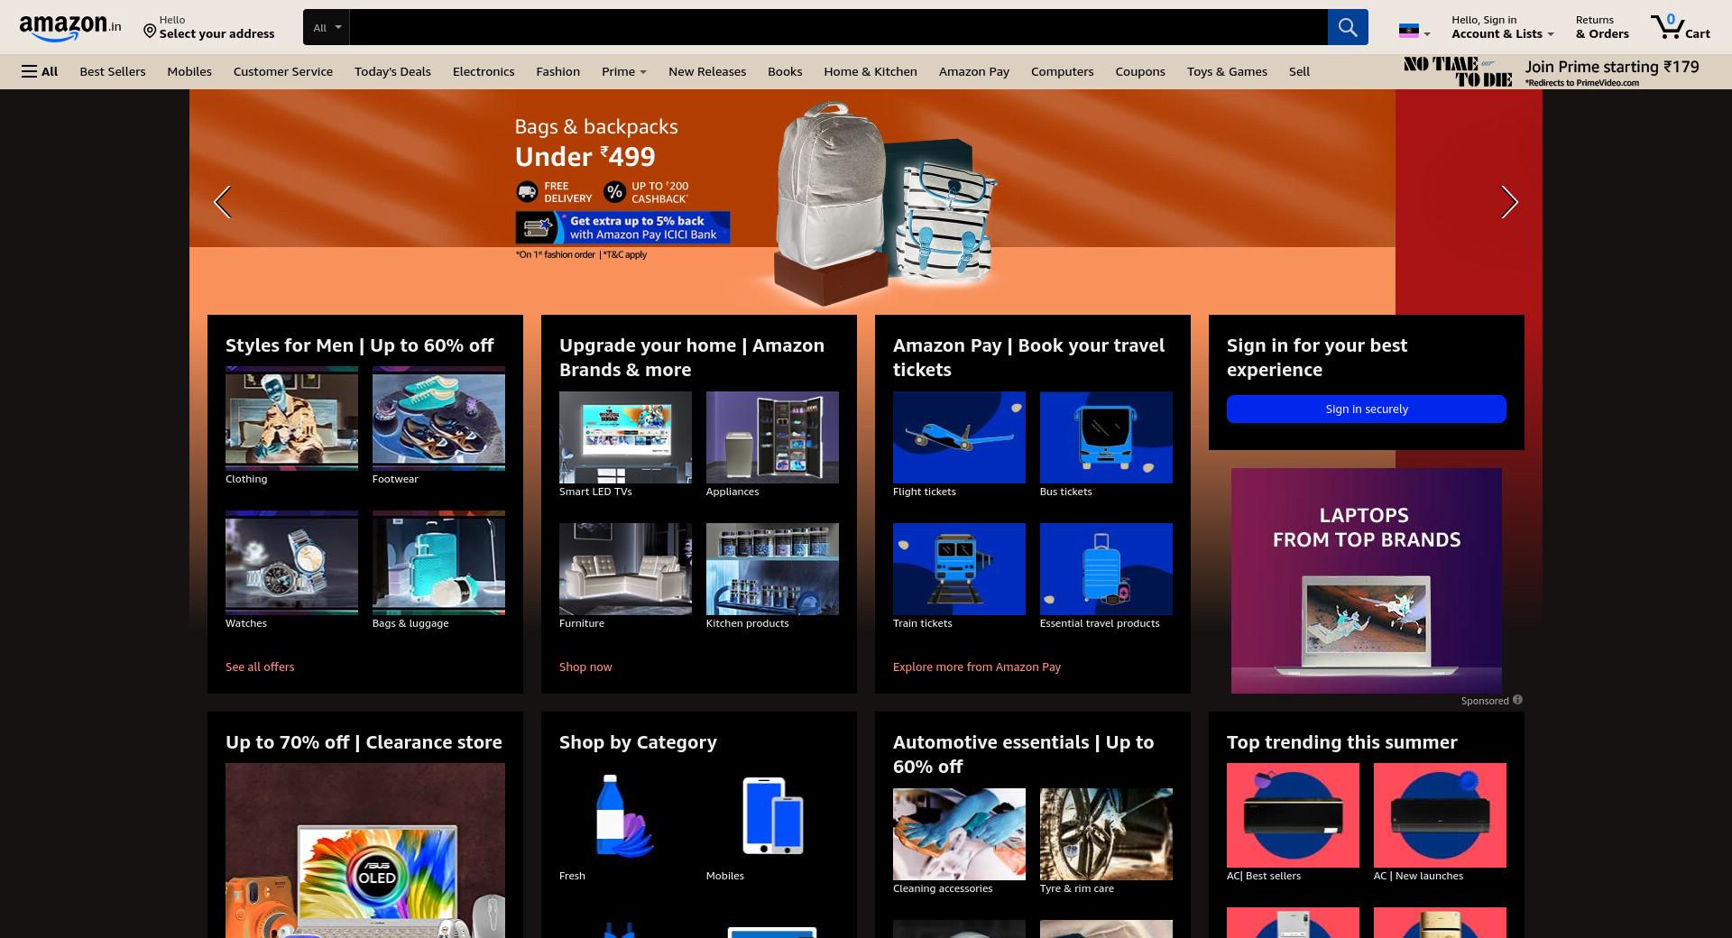Open Returns & Orders link
This screenshot has width=1732, height=938.
(1602, 27)
